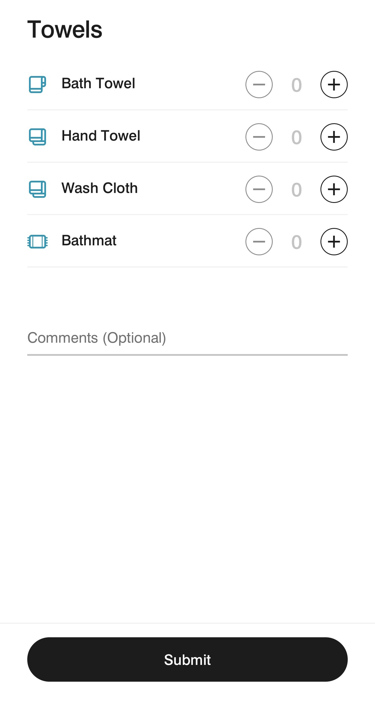This screenshot has width=375, height=711.
Task: Click the Hand Towel icon
Action: click(37, 137)
